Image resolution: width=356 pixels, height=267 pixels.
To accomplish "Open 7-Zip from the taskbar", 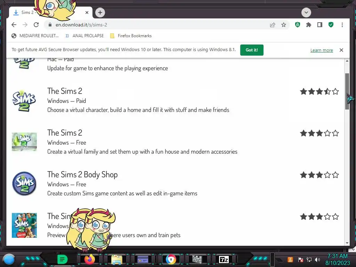I will click(224, 259).
